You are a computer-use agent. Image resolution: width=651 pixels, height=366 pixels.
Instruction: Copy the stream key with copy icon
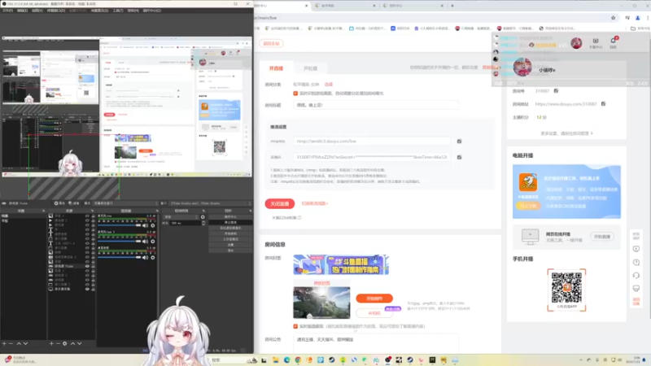point(459,157)
